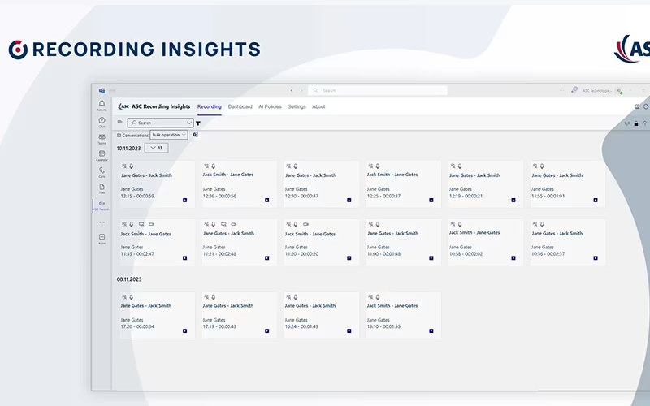The height and width of the screenshot is (406, 650).
Task: Play the 11:55 - 00:01:01 recording
Action: pyautogui.click(x=596, y=200)
